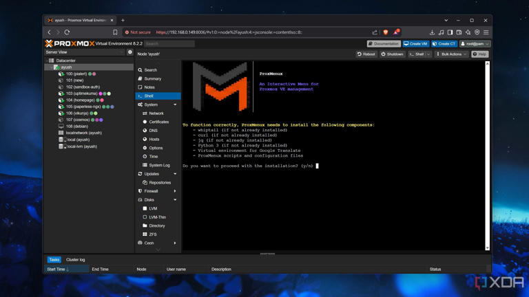Select Certificates under System

[158, 122]
